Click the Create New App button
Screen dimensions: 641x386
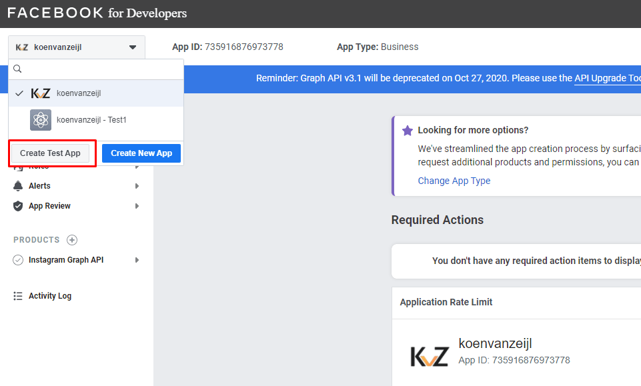[x=141, y=153]
